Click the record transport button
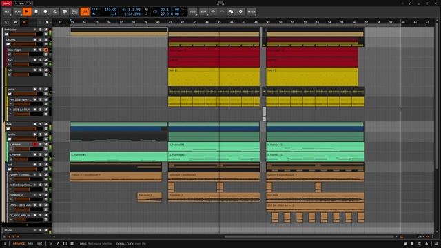Screen dimensions: 441x248 (x=45, y=12)
